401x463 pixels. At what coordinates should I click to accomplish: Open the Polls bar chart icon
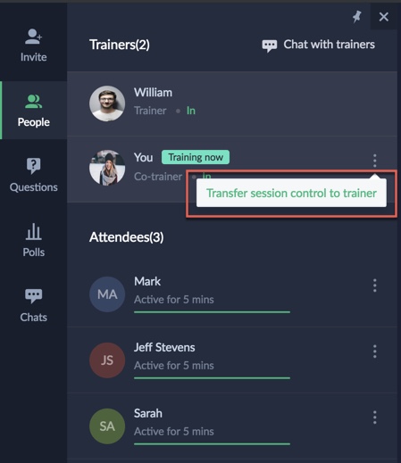tap(33, 231)
